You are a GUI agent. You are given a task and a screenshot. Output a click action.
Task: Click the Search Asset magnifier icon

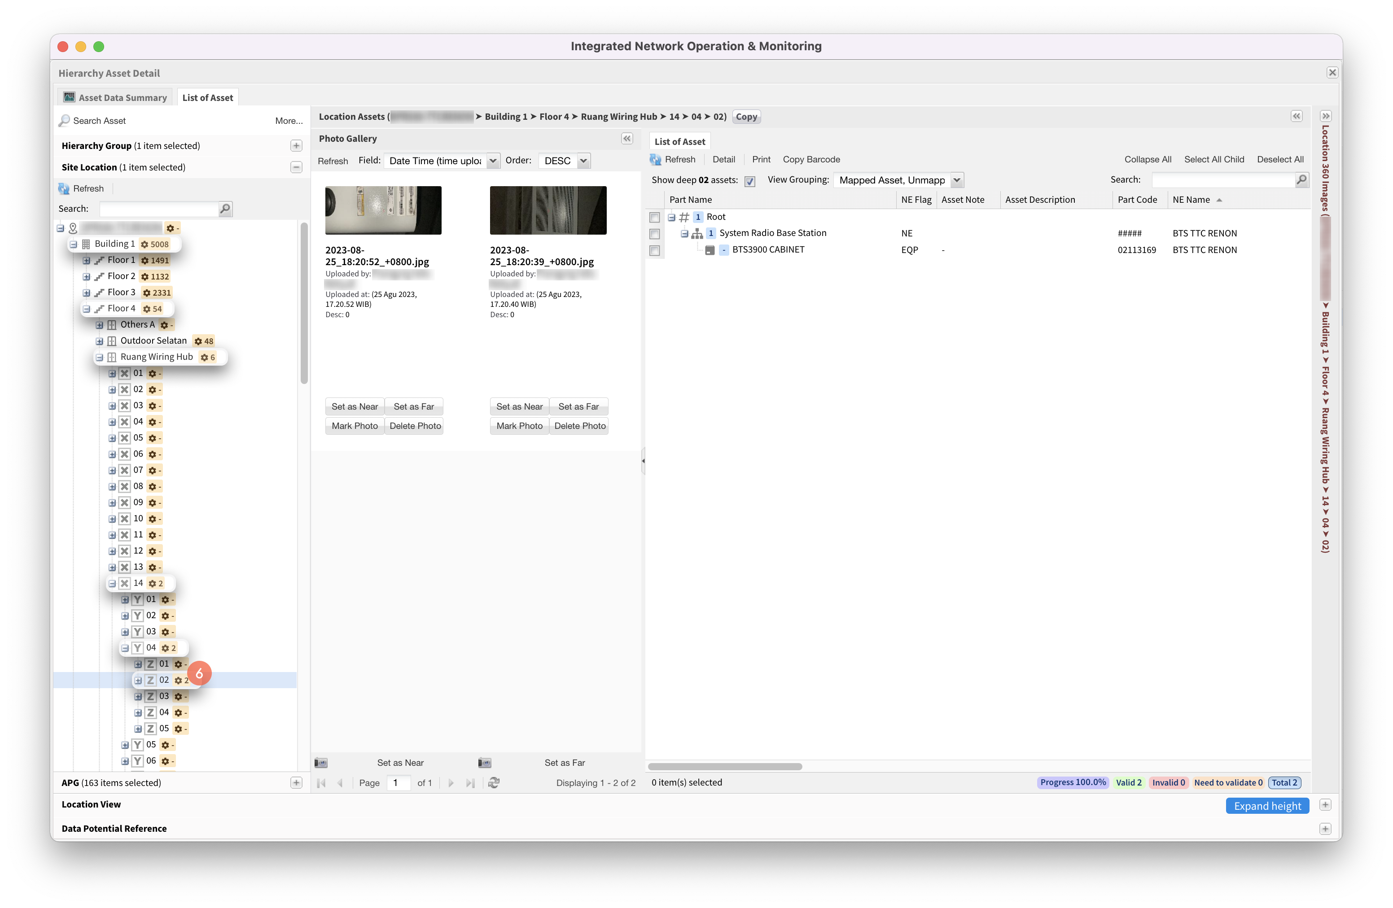64,121
